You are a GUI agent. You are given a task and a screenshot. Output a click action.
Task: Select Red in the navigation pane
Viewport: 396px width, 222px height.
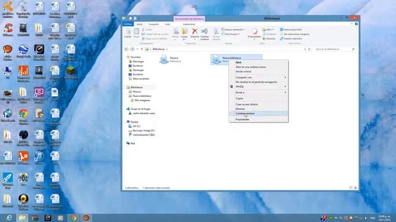[x=131, y=143]
